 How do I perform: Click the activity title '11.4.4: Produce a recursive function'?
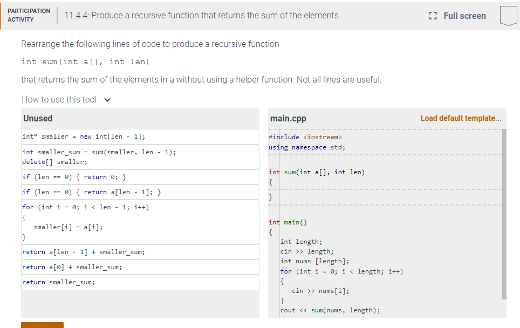tap(202, 16)
